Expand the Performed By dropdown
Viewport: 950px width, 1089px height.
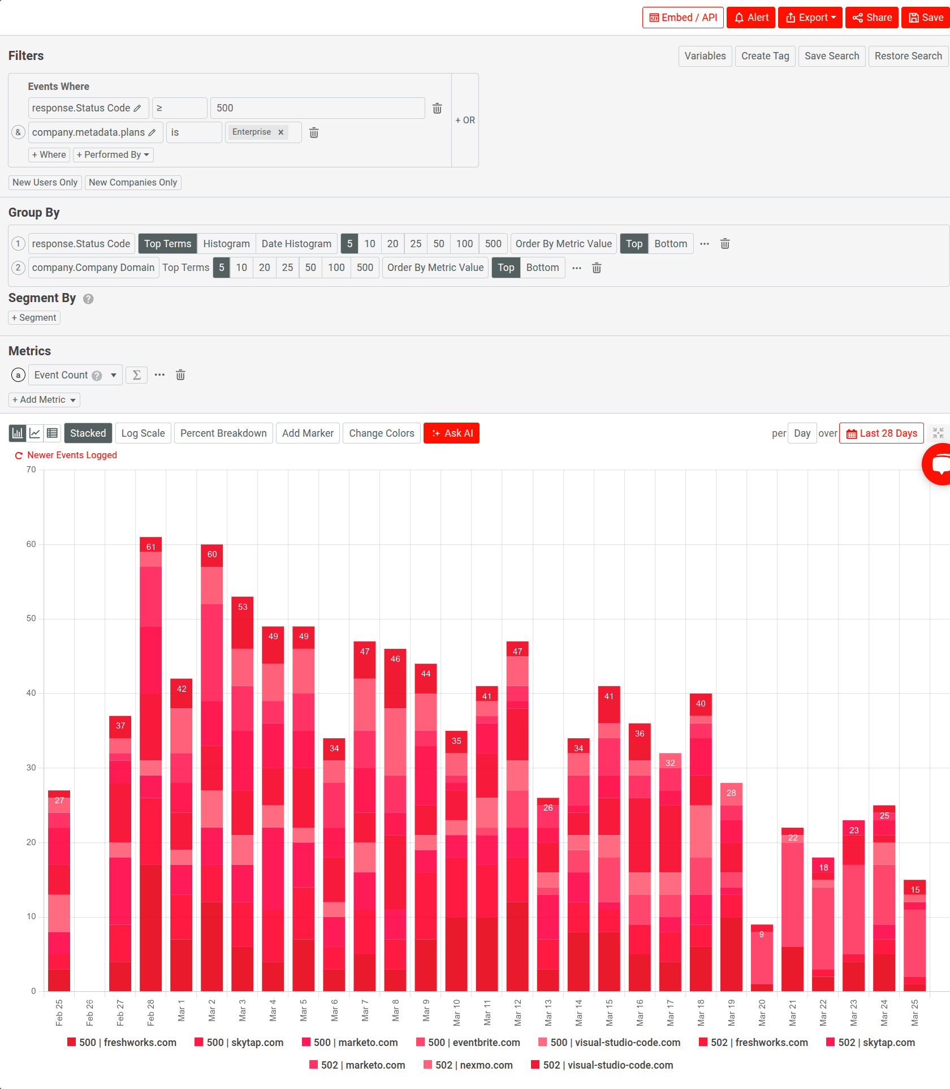click(x=113, y=154)
